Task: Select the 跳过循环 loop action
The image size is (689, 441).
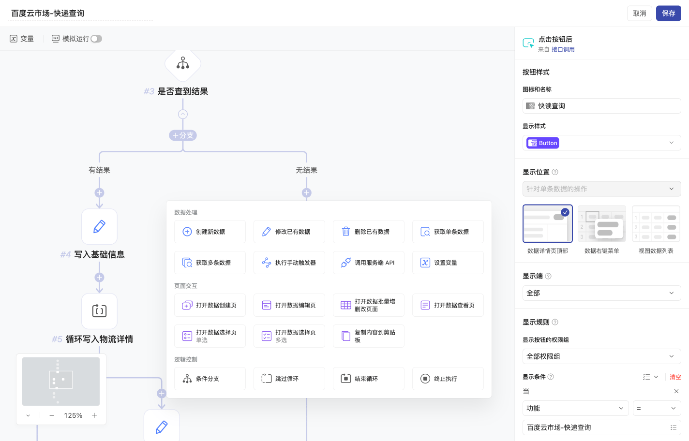Action: coord(289,378)
